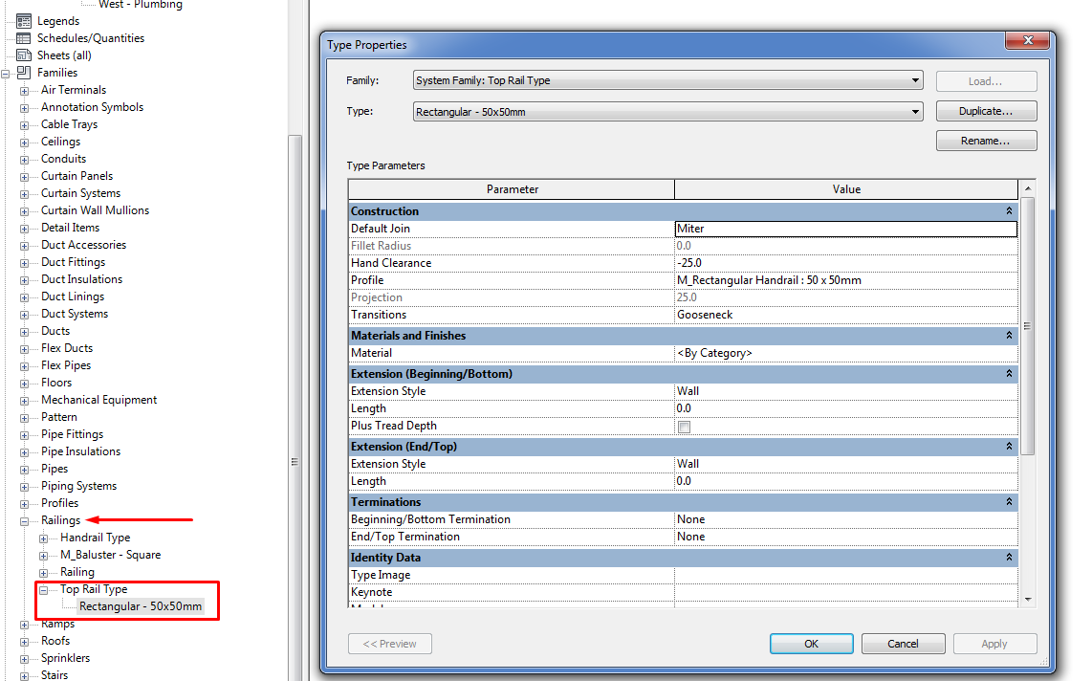Click the project browser scrollbar
The height and width of the screenshot is (681, 1092).
pyautogui.click(x=295, y=408)
